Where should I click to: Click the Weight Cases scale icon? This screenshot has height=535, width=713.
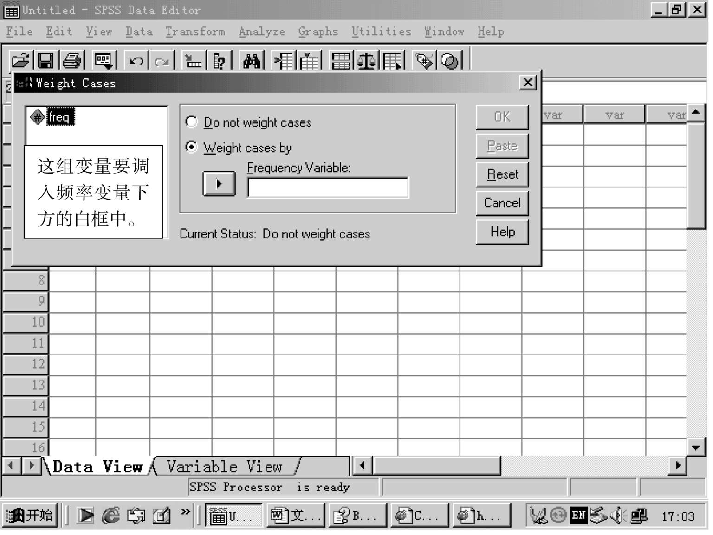pos(367,61)
